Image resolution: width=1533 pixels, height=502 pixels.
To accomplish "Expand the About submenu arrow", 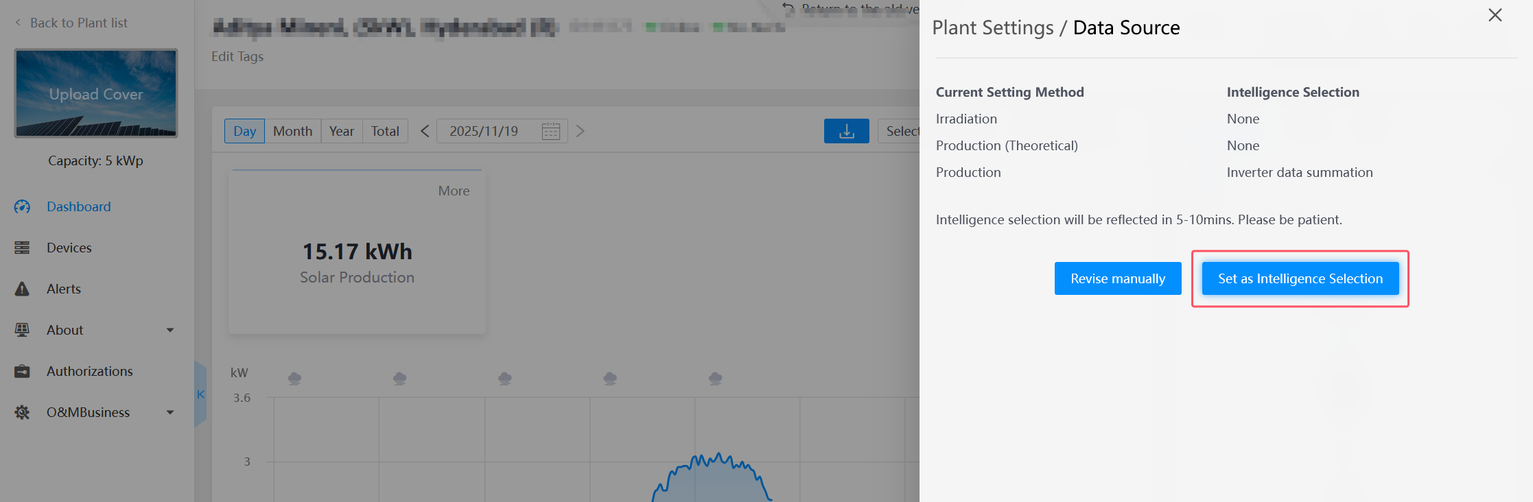I will [x=170, y=330].
